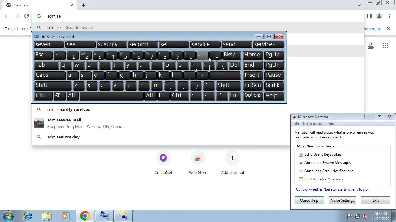Click the right arrow key on keyboard
Screen dimensions: 396x222
coord(222,96)
